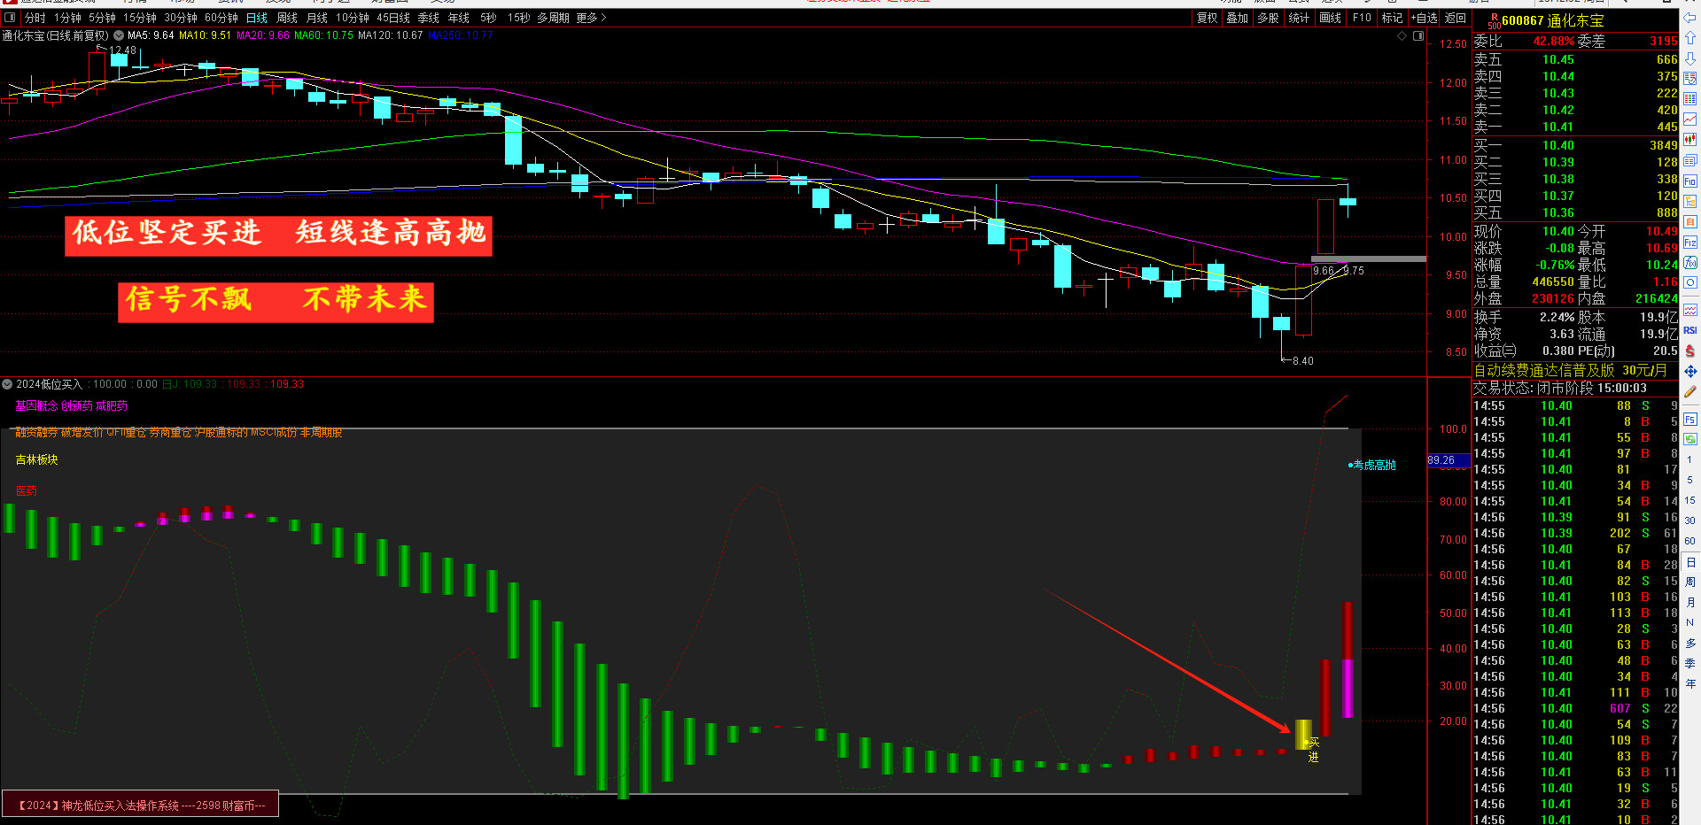1701x825 pixels.
Task: Click the back arrow icon in right sidebar
Action: (x=1690, y=19)
